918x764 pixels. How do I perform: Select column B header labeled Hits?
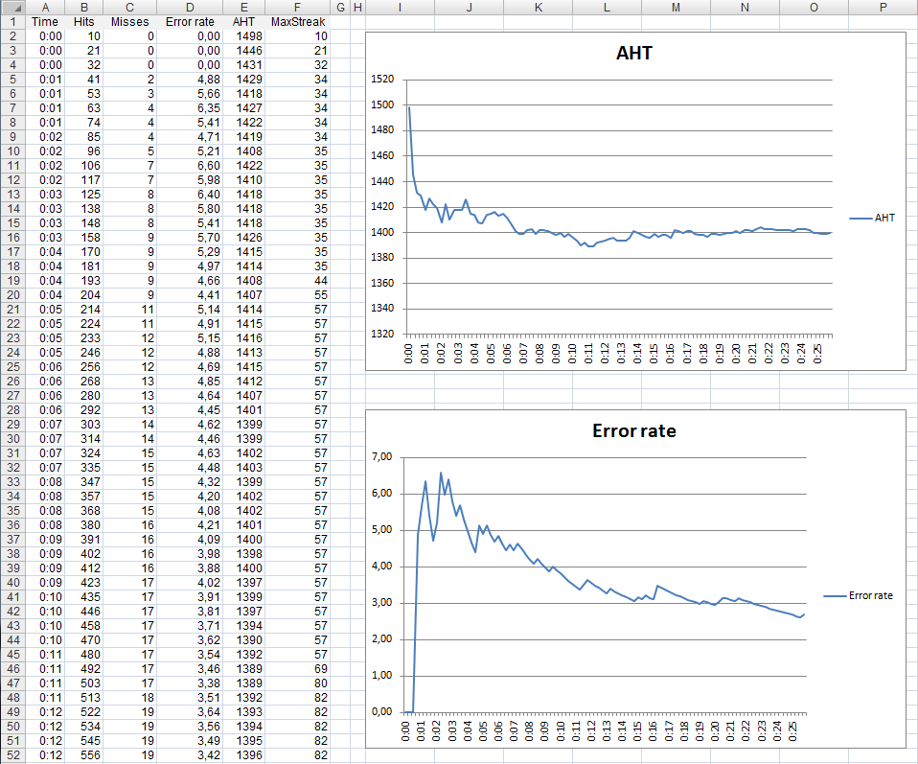pos(84,8)
